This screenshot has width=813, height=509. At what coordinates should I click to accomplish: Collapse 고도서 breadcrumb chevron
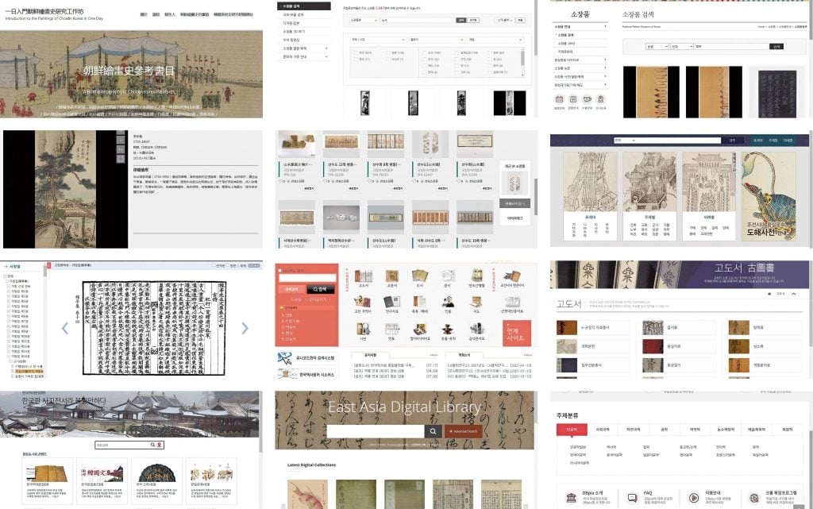click(794, 294)
